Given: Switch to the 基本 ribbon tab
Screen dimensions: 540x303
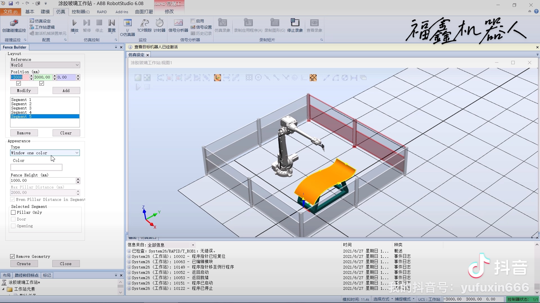Looking at the screenshot, I should (x=30, y=12).
